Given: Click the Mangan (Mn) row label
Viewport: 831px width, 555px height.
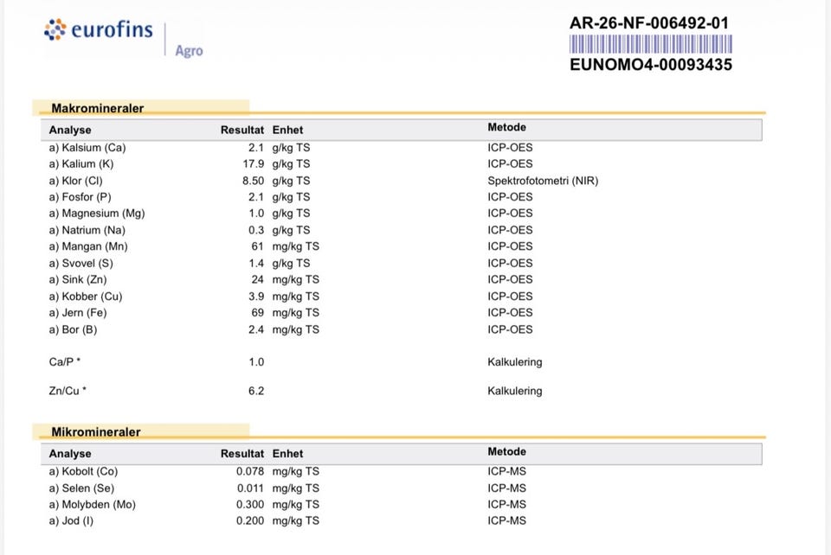Looking at the screenshot, I should click(88, 246).
